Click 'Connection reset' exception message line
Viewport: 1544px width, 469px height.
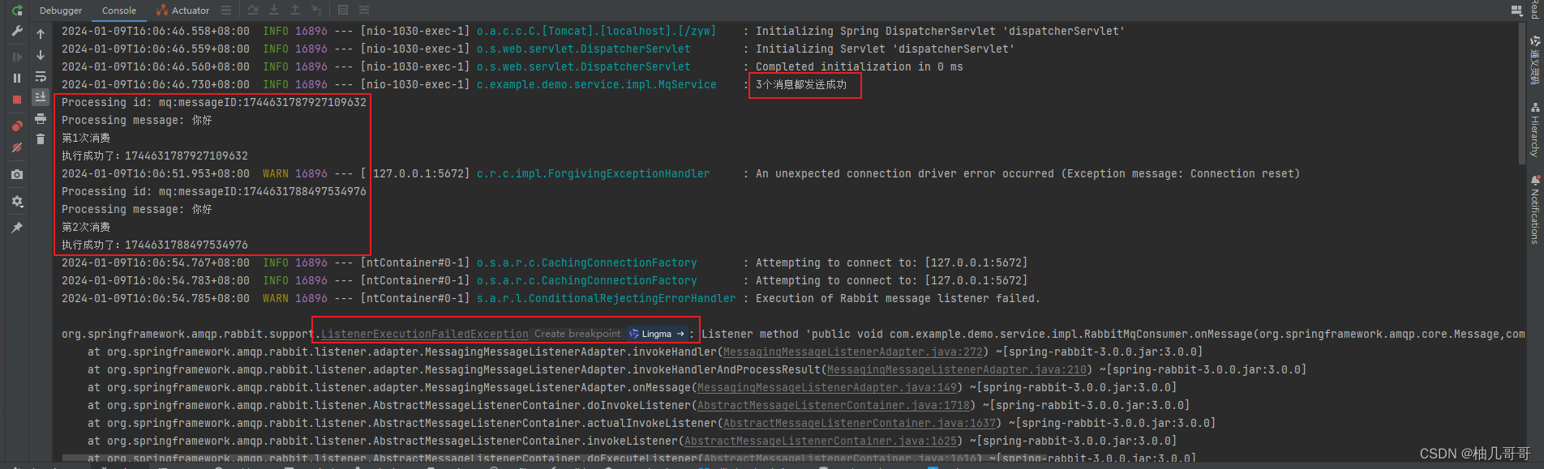(x=1027, y=173)
